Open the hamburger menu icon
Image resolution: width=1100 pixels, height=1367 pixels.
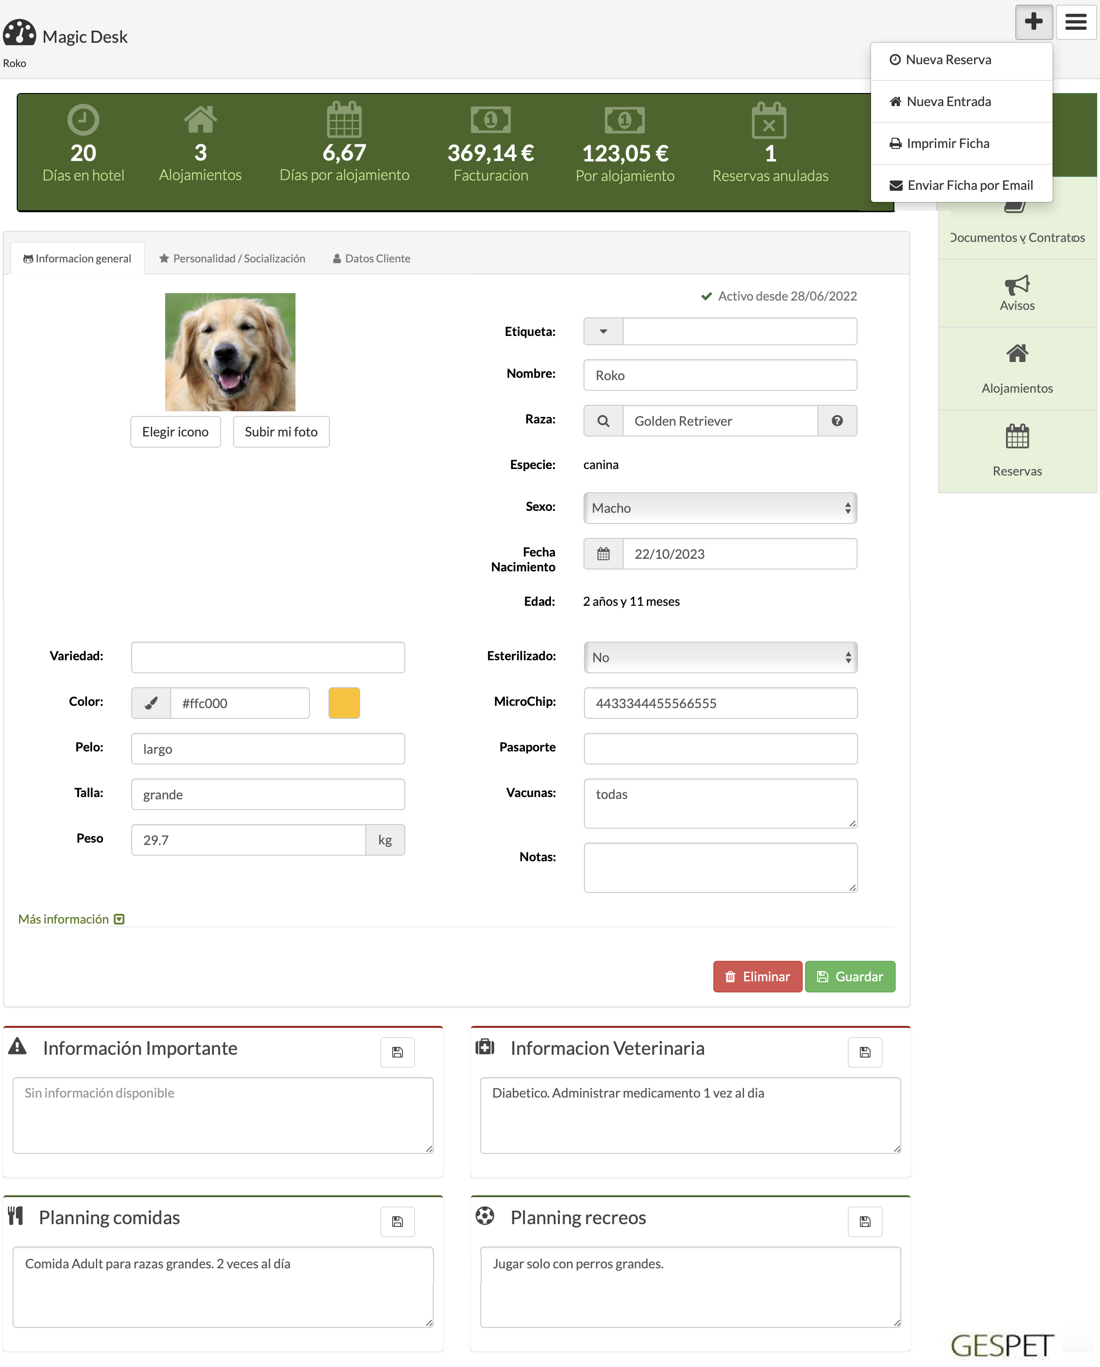tap(1075, 22)
